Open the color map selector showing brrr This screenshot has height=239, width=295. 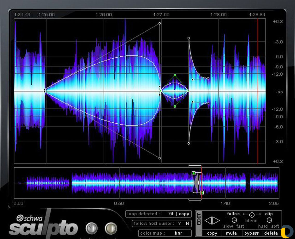(178, 233)
